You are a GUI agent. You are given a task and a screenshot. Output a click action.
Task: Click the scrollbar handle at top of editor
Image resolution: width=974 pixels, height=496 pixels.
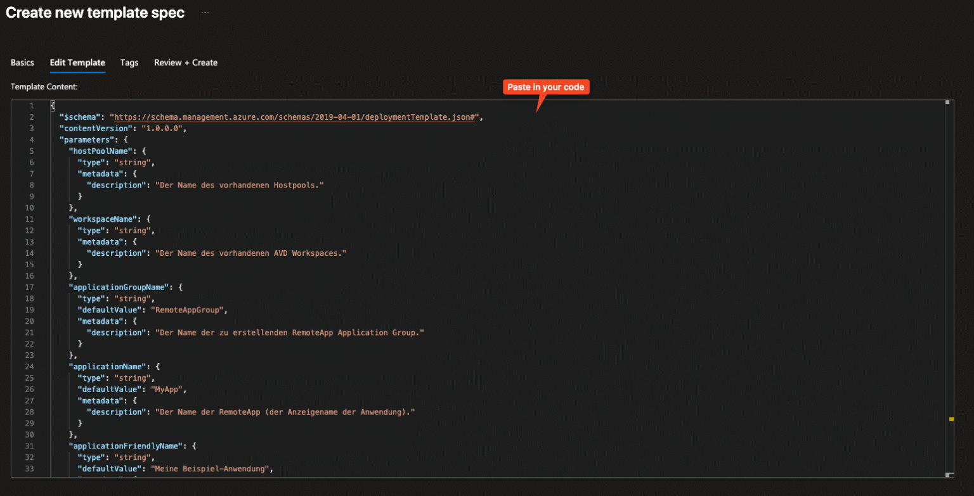(x=947, y=102)
